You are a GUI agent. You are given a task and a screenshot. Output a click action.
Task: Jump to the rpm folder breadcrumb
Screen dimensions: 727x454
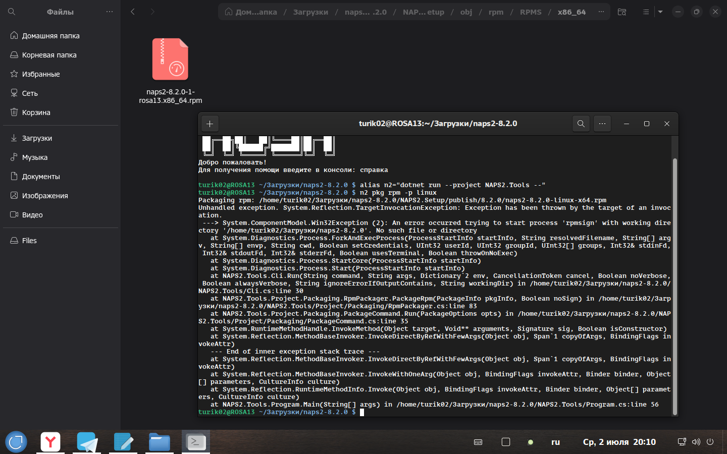tap(496, 12)
